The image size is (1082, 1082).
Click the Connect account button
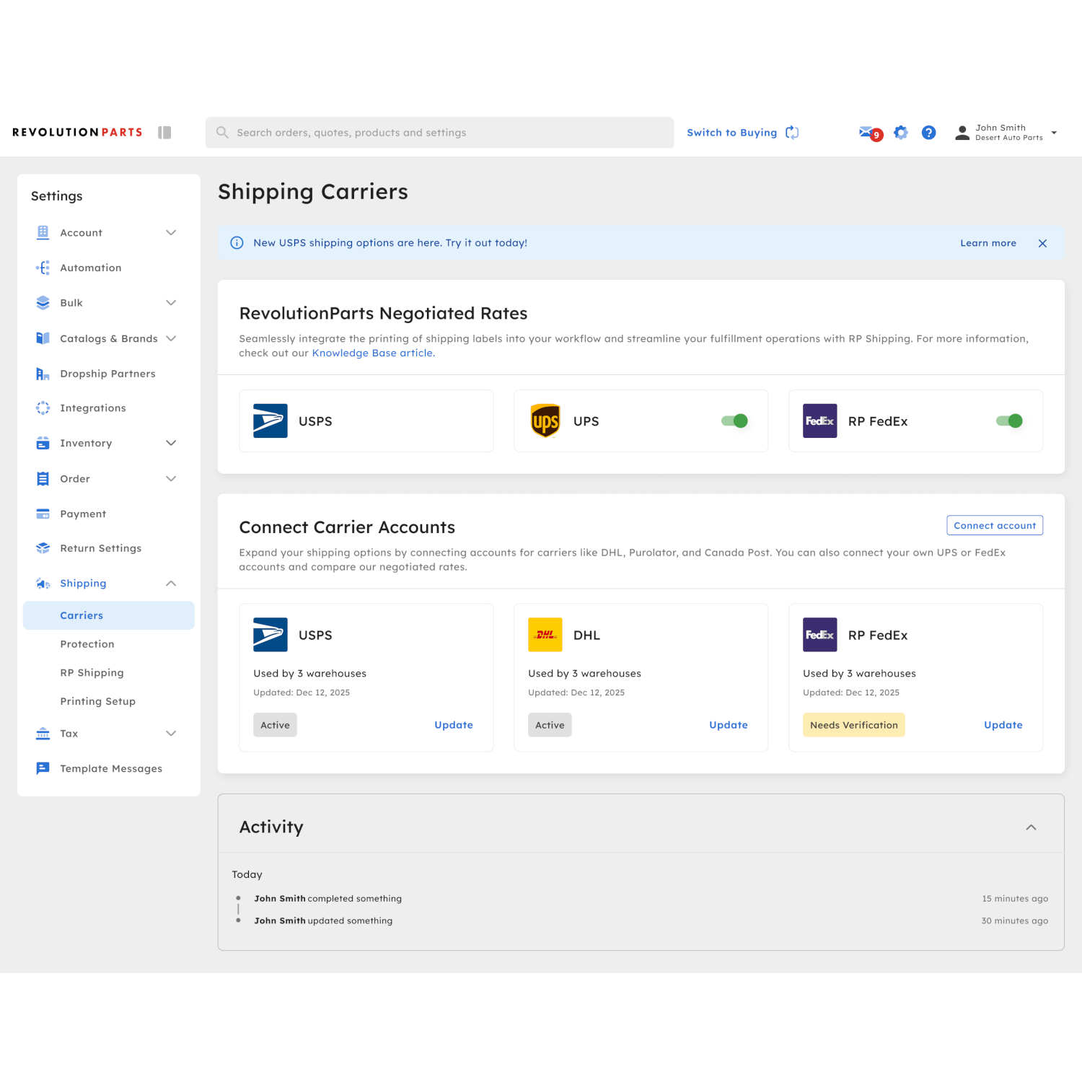point(995,526)
